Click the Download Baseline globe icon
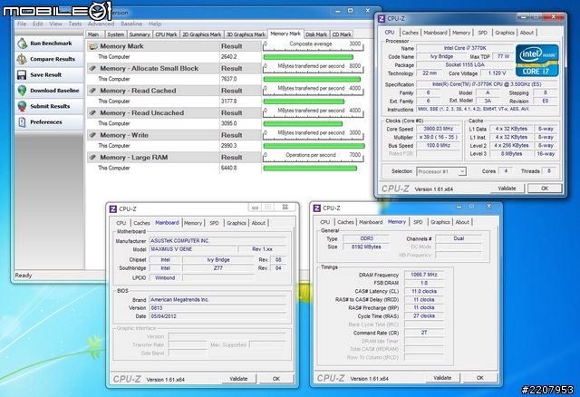The image size is (580, 397). (x=22, y=91)
